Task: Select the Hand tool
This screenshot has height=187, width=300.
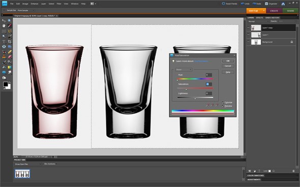Action: click(4, 26)
